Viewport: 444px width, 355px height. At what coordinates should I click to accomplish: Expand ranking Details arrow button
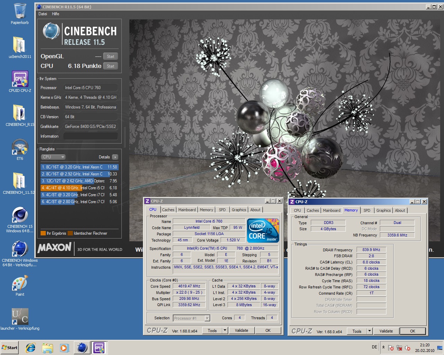click(x=115, y=157)
